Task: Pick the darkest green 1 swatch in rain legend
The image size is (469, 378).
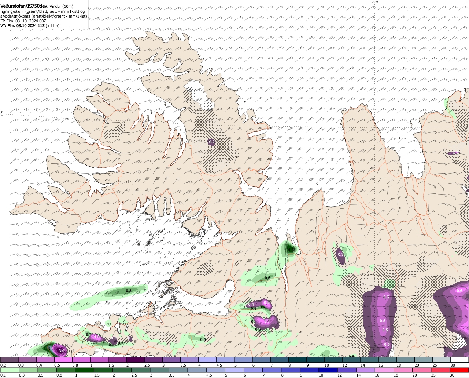Action: tap(85, 370)
